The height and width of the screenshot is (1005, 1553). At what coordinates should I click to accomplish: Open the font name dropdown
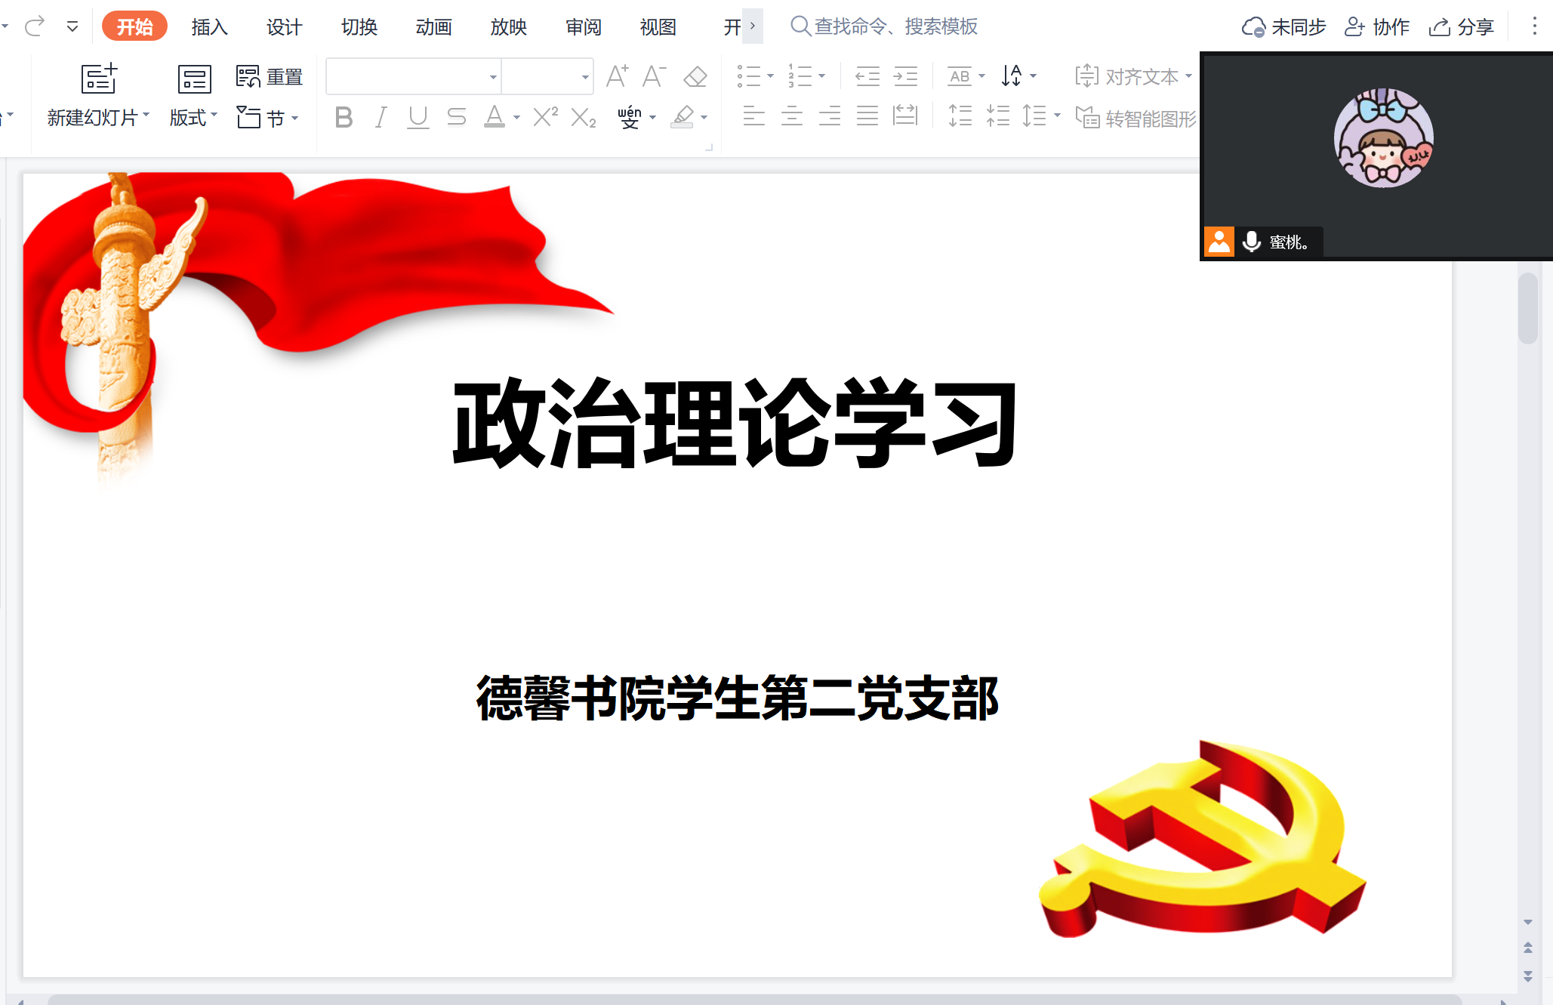(x=493, y=77)
